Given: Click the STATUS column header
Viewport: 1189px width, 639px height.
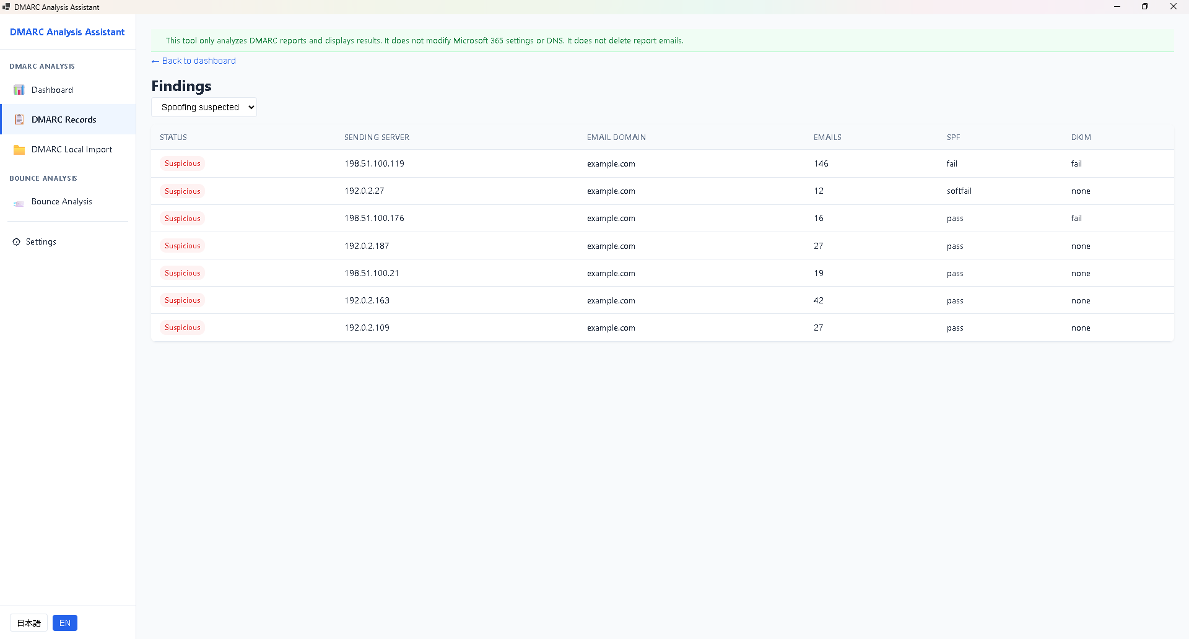Looking at the screenshot, I should click(173, 137).
